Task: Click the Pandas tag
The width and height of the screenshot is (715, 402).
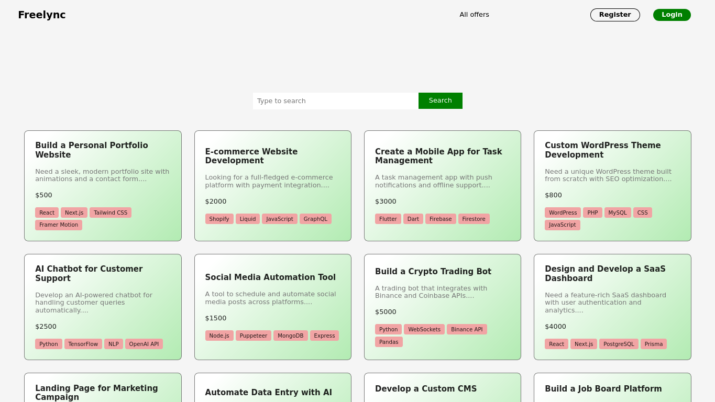Action: click(x=389, y=342)
